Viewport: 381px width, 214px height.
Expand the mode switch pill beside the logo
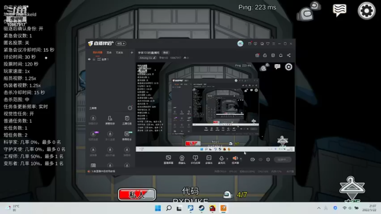coord(120,43)
